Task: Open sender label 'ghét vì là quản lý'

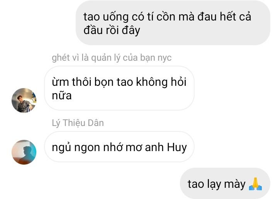Action: click(x=112, y=58)
